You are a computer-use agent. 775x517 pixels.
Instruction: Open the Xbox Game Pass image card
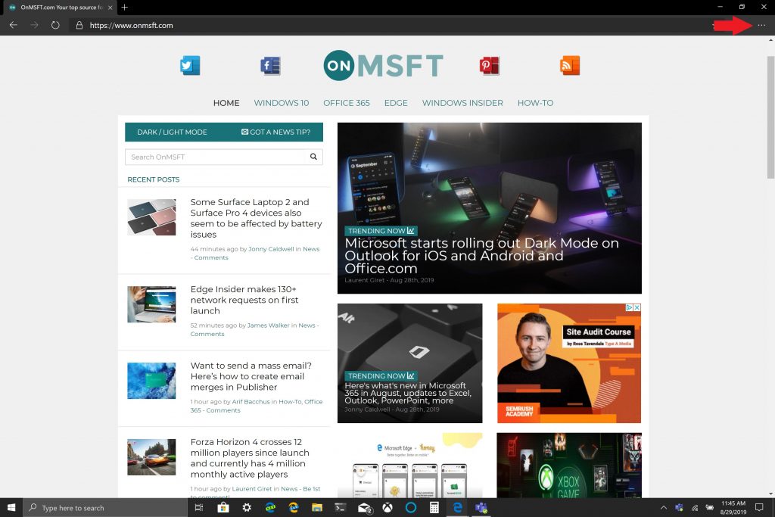pos(569,465)
